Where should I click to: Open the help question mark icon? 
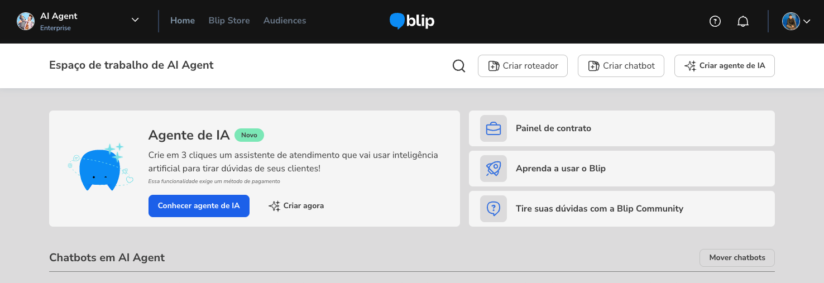click(x=715, y=21)
